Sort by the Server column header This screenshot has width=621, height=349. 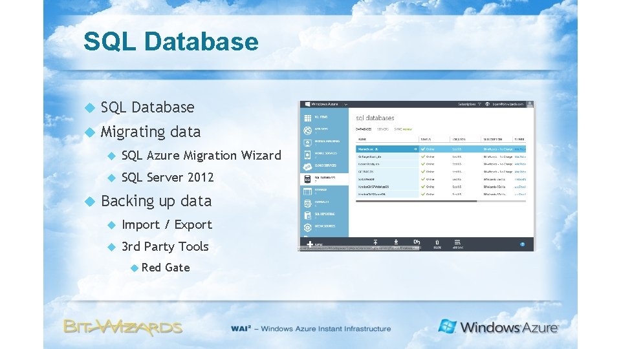[x=519, y=140]
